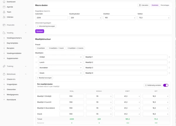Image resolution: width=176 pixels, height=126 pixels.
Task: Click the Bibliotheek sidebar icon
Action: pyautogui.click(x=4, y=74)
